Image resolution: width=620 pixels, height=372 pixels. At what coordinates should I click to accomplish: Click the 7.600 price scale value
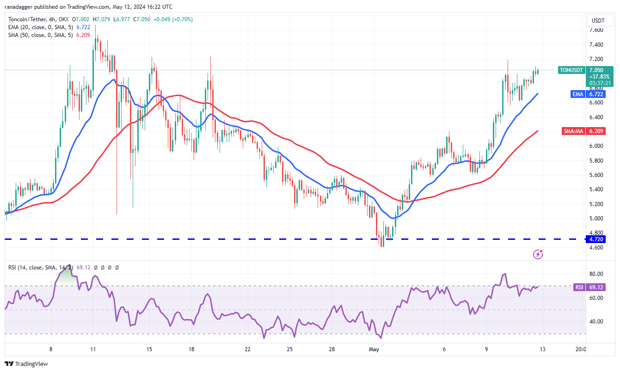click(x=596, y=30)
